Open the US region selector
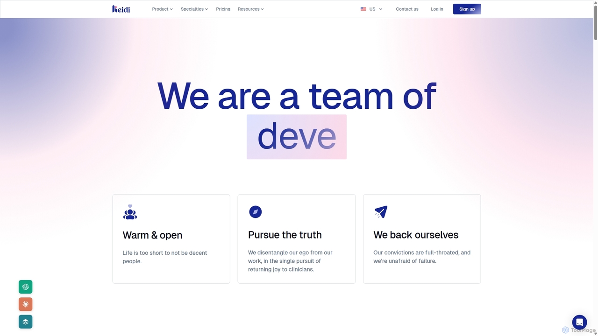The width and height of the screenshot is (598, 336). (x=371, y=9)
